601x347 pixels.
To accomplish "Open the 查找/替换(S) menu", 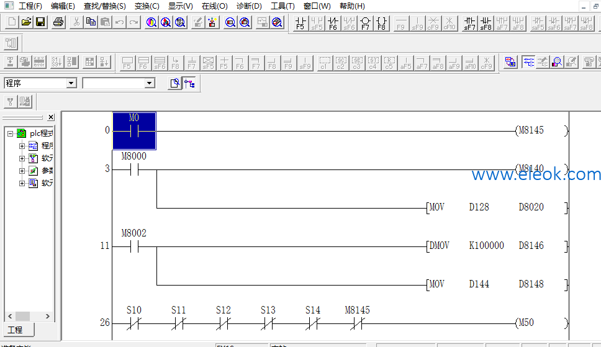I will 105,6.
